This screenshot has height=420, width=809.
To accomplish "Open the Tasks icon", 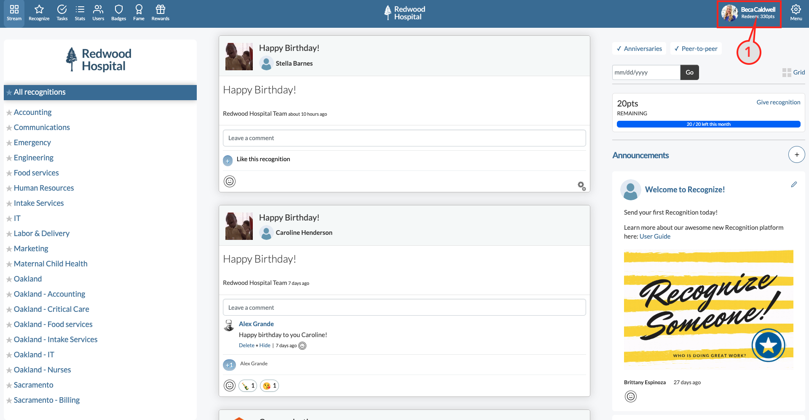I will tap(62, 13).
